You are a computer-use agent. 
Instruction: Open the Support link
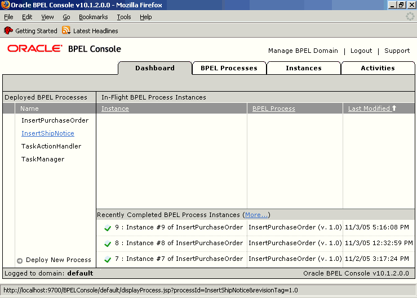pos(397,51)
